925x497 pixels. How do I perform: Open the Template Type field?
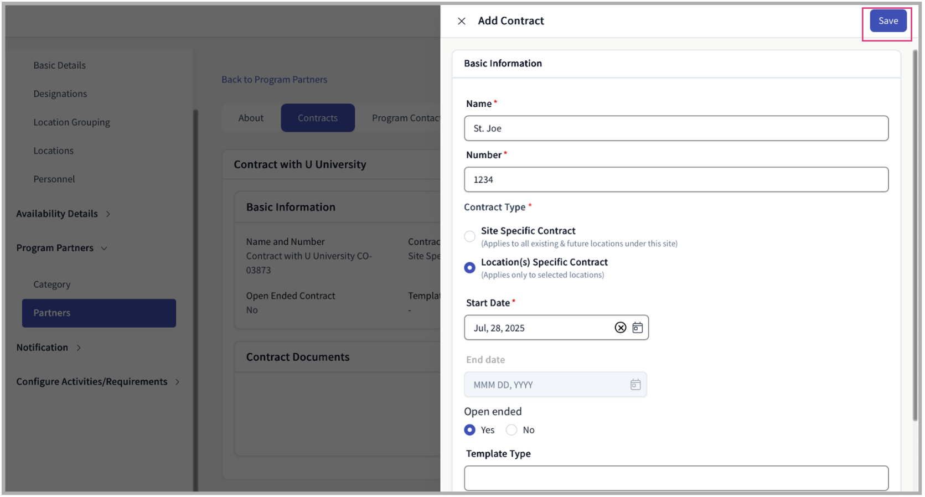point(676,478)
